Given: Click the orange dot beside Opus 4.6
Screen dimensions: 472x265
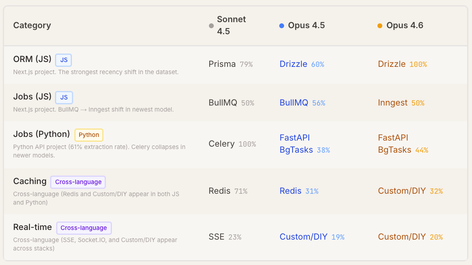Looking at the screenshot, I should pyautogui.click(x=380, y=26).
